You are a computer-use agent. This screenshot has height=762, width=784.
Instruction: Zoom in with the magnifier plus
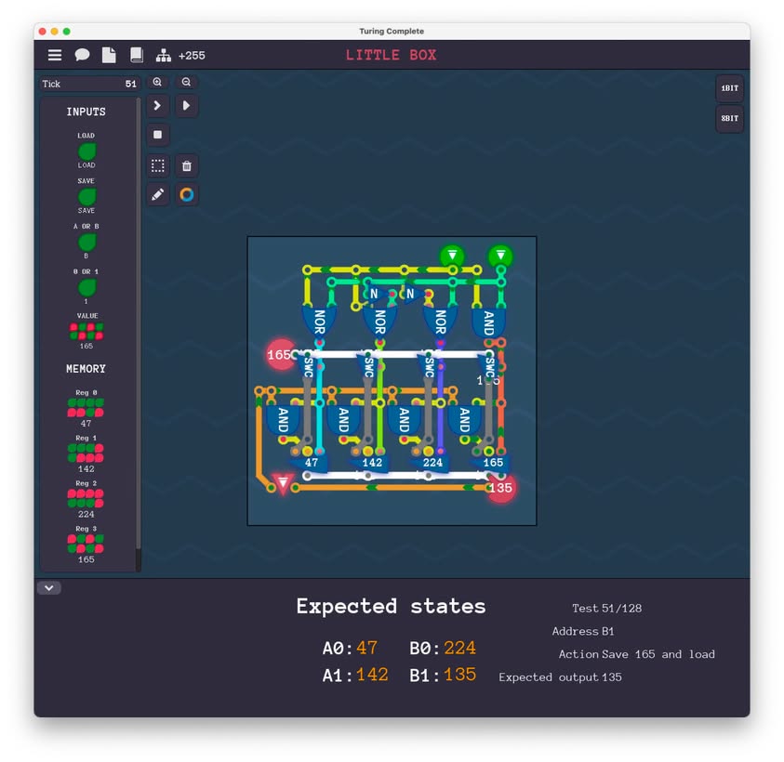coord(157,82)
